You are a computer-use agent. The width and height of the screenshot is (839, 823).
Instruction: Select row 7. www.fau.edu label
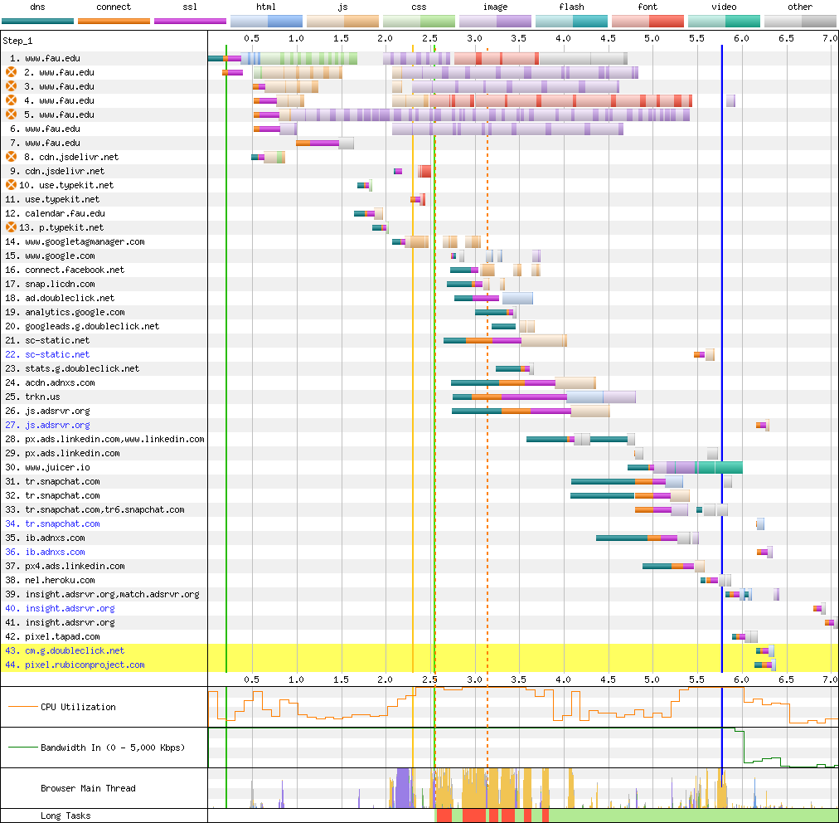(x=45, y=143)
